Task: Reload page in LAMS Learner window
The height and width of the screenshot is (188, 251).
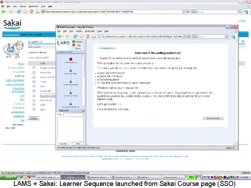Action: click(75, 37)
